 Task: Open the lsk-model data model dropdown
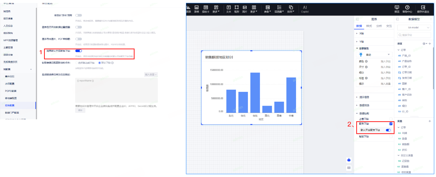click(414, 28)
